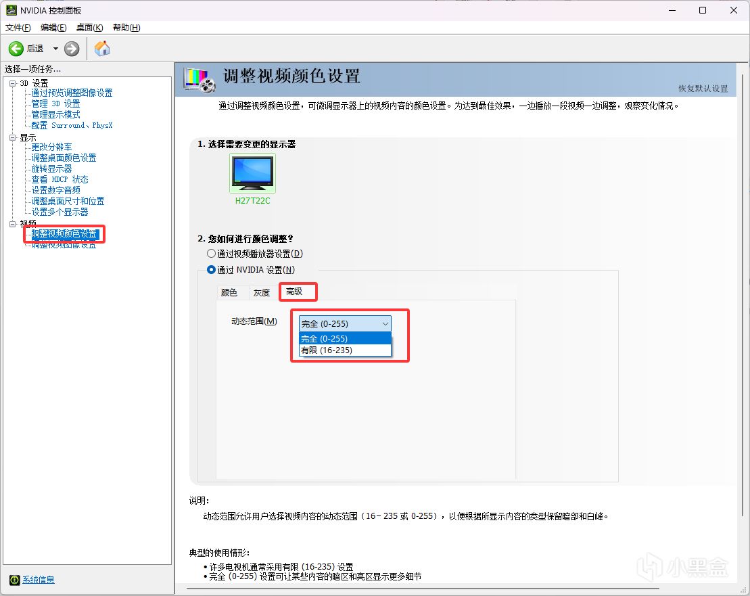Open 配置 Surround、PhysX
The height and width of the screenshot is (596, 750).
[x=72, y=125]
